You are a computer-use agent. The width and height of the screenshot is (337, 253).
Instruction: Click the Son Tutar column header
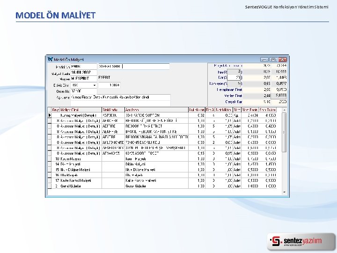(x=268, y=110)
